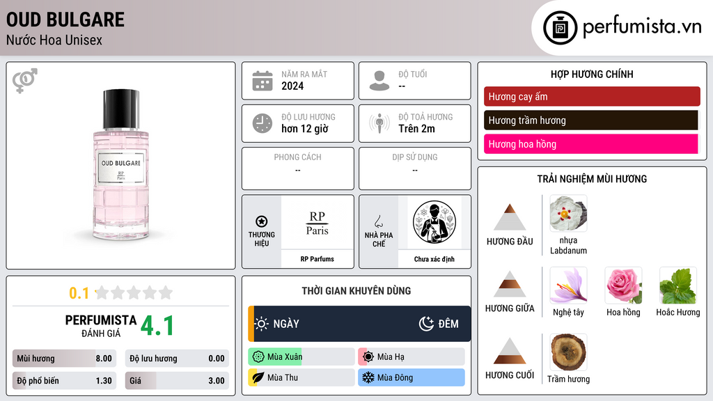Click the OUD BULGARE title text

coord(65,19)
